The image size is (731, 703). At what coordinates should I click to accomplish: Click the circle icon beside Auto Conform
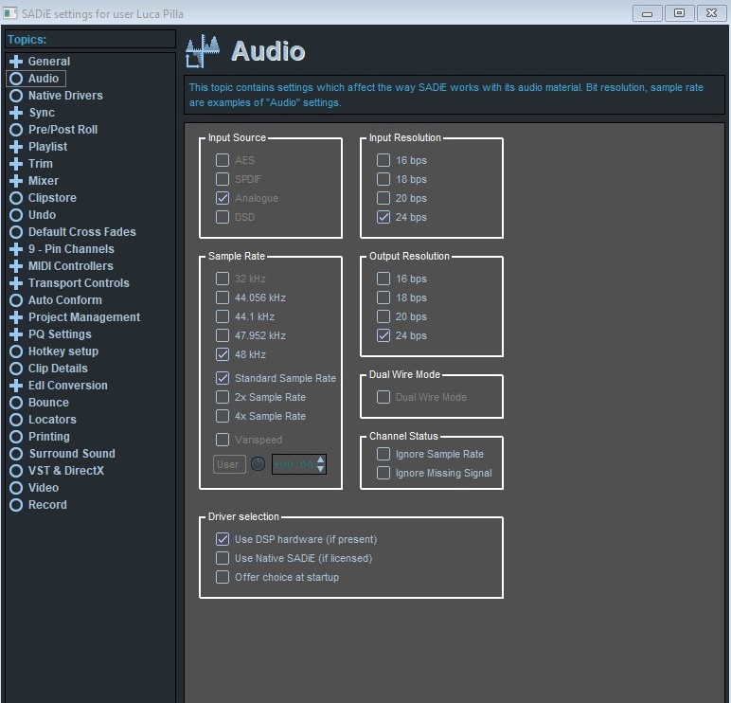pos(16,300)
